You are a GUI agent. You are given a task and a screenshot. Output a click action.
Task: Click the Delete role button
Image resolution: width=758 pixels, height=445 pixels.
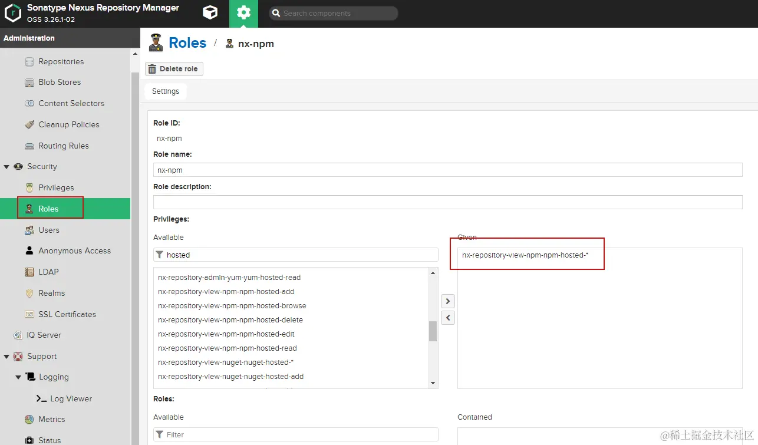[x=174, y=69]
